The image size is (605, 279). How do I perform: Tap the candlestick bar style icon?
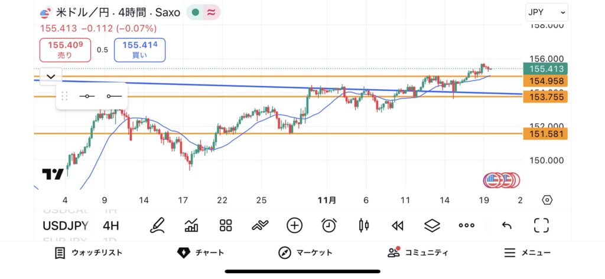point(363,225)
